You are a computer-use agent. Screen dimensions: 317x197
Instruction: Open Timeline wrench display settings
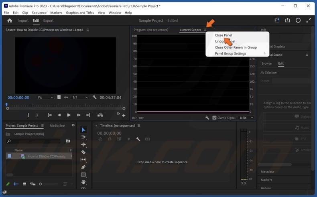(138, 139)
